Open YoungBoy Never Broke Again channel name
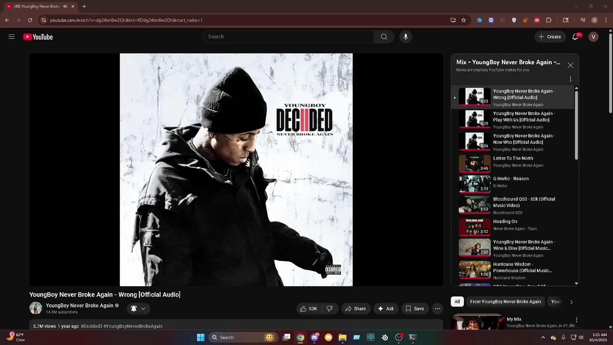 (79, 306)
